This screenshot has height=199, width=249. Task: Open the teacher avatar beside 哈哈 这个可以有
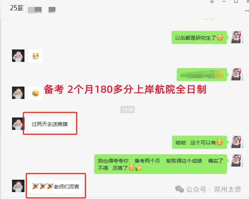(x=237, y=142)
